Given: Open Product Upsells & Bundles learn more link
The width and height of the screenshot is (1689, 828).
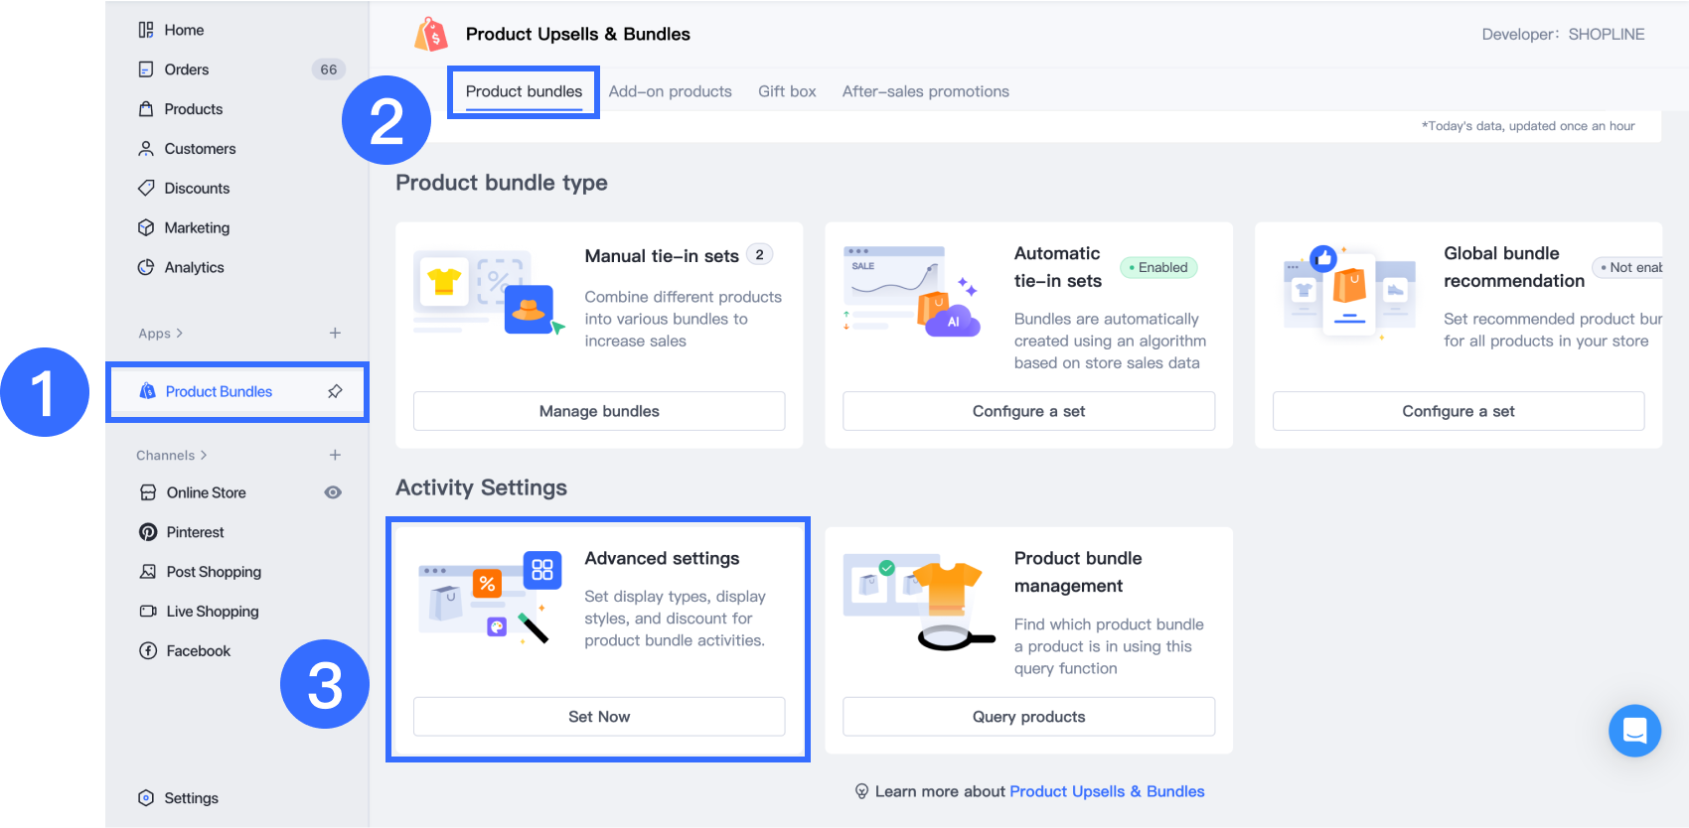Looking at the screenshot, I should (1107, 791).
